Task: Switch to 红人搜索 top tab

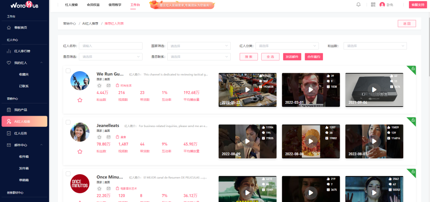Action: pyautogui.click(x=72, y=5)
